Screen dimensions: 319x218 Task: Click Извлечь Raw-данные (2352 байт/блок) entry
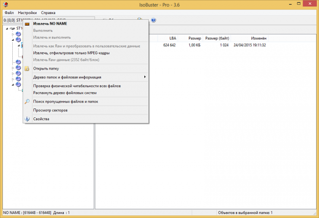coord(66,60)
